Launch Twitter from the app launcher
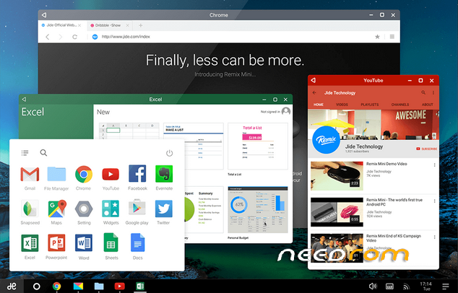The image size is (458, 293). click(x=163, y=209)
